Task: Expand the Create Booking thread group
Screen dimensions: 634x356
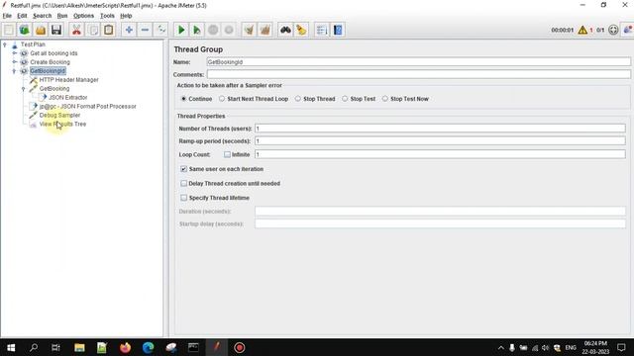Action: tap(14, 62)
